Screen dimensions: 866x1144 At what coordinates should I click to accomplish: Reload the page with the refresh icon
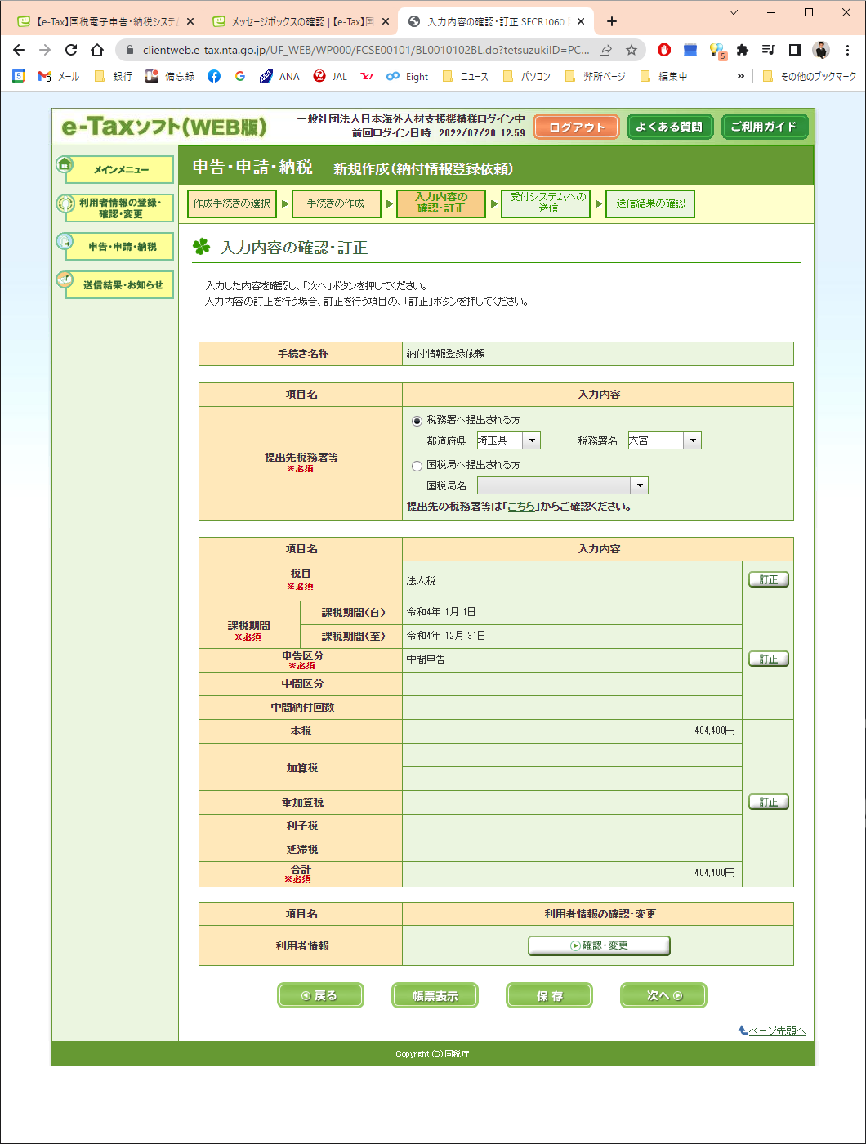[x=71, y=50]
